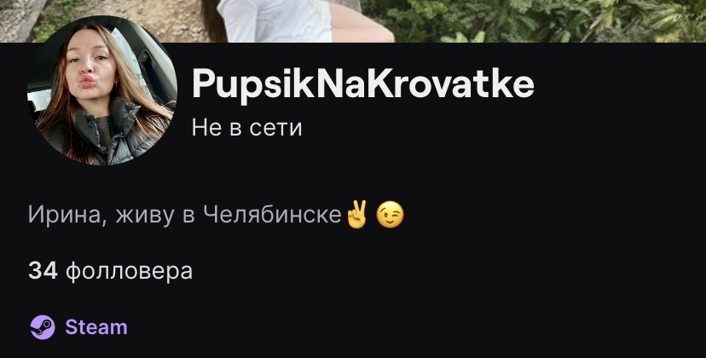Click the purple Steam logo icon
This screenshot has width=706, height=358.
pyautogui.click(x=43, y=327)
